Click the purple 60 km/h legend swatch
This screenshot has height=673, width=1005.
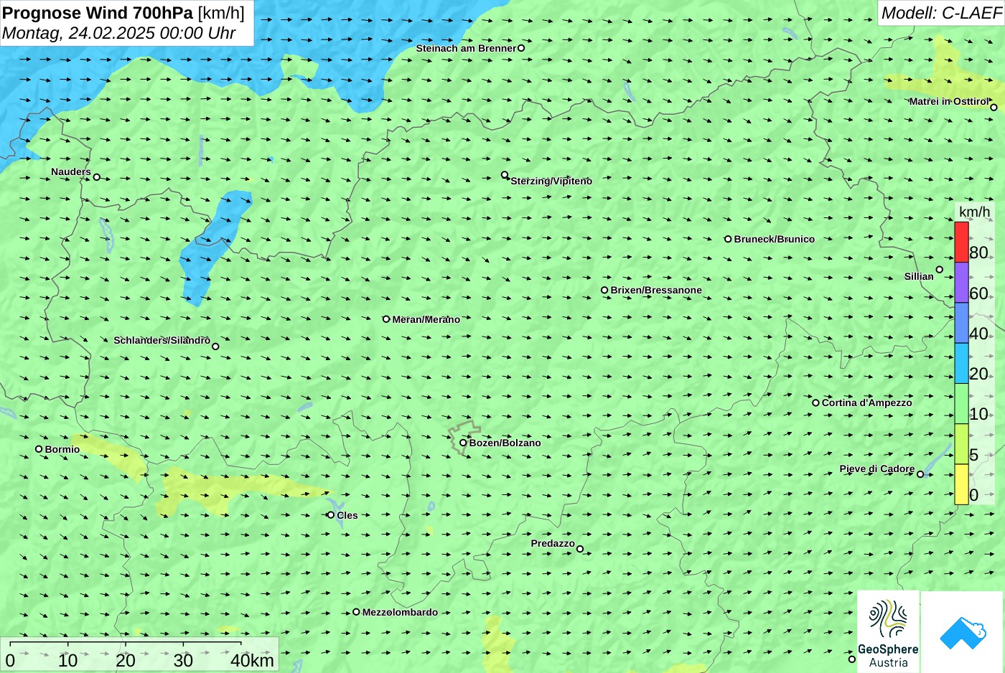pos(961,283)
